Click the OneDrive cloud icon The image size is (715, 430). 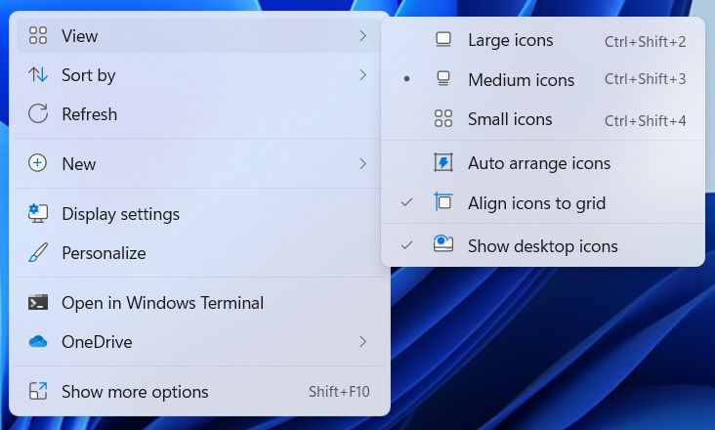[38, 341]
